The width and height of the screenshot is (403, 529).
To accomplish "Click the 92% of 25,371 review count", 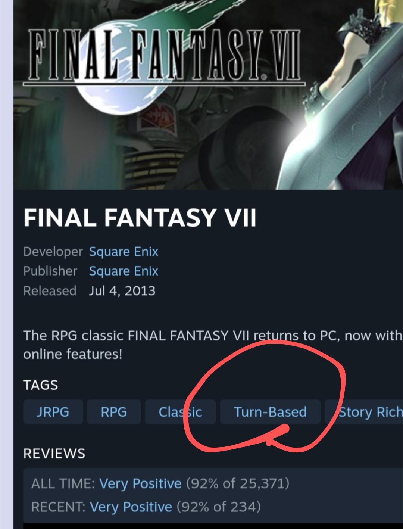I will click(238, 483).
